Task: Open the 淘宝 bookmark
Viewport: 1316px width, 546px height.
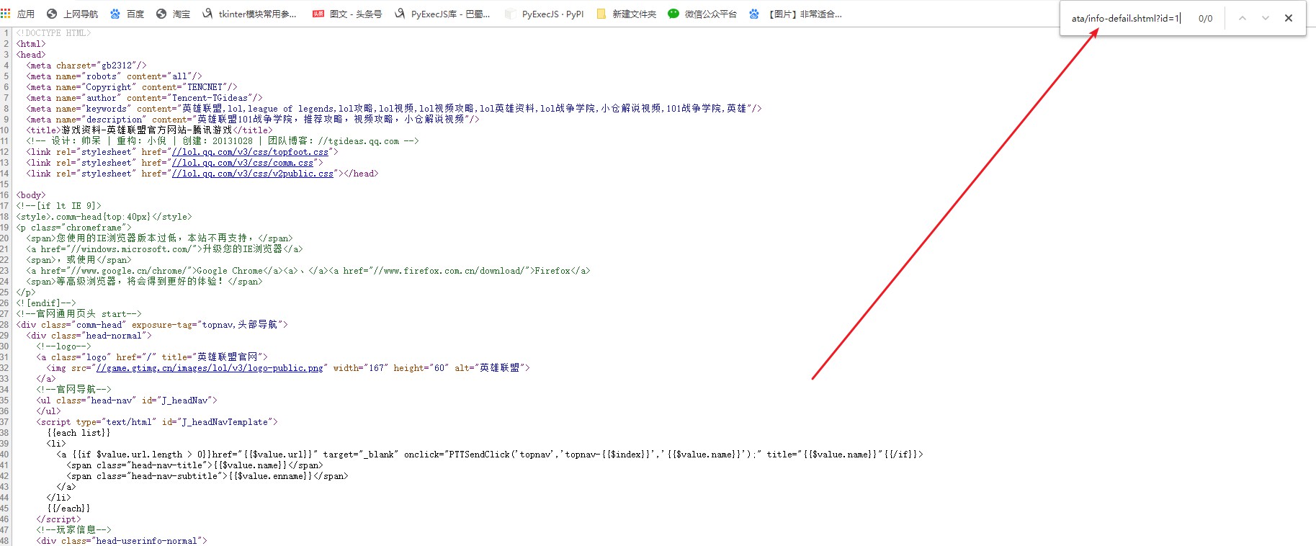Action: click(174, 14)
